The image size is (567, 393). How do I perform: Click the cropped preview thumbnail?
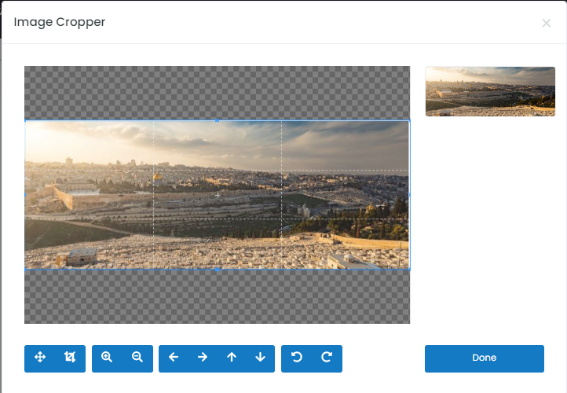coord(490,91)
